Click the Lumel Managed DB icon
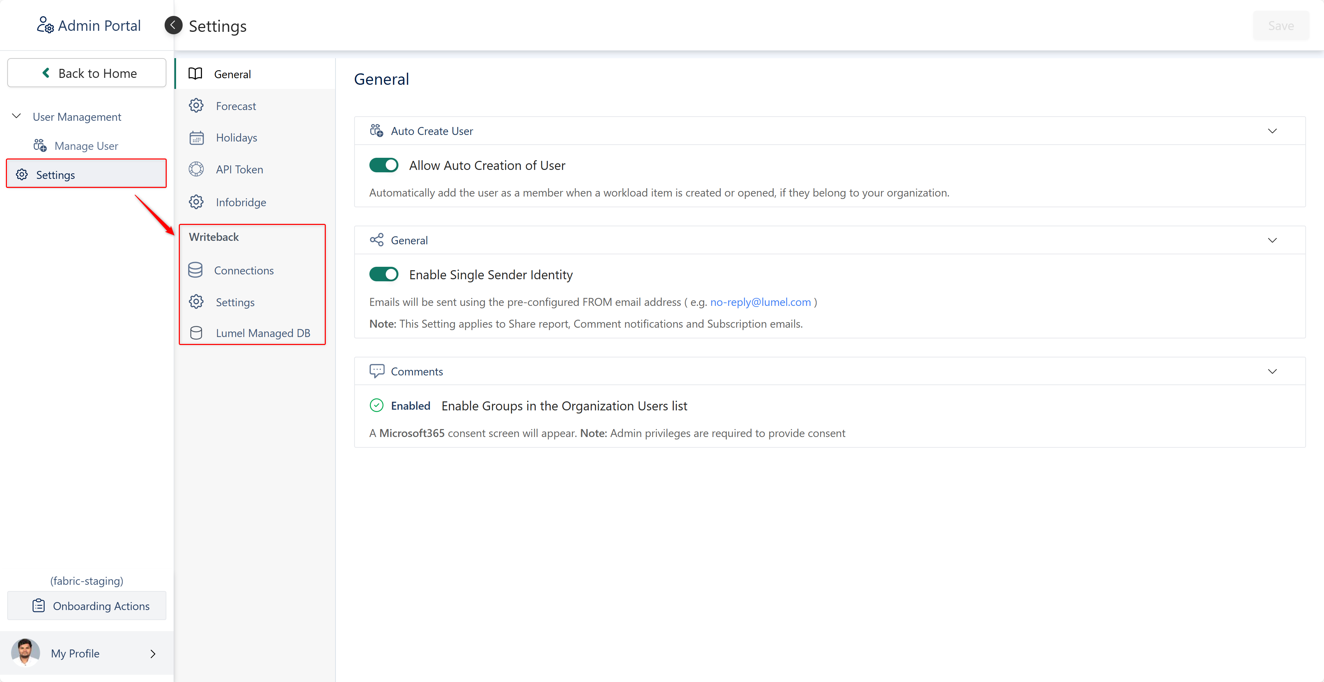 click(196, 333)
